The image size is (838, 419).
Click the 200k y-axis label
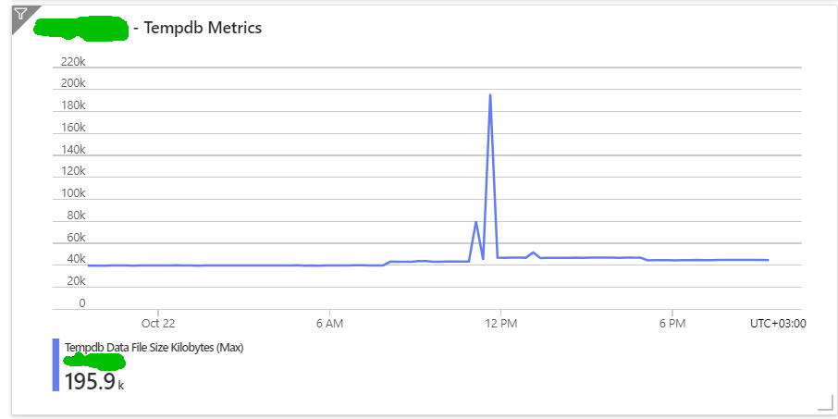tap(72, 83)
